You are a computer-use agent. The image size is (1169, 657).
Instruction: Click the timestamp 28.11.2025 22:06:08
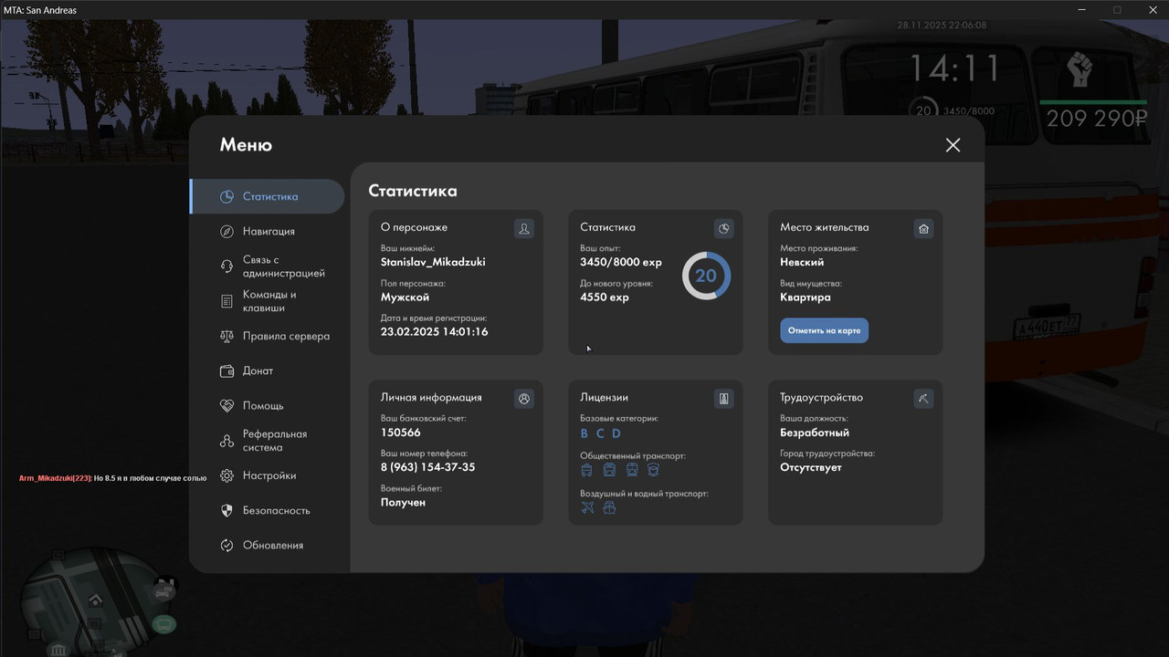click(x=942, y=26)
